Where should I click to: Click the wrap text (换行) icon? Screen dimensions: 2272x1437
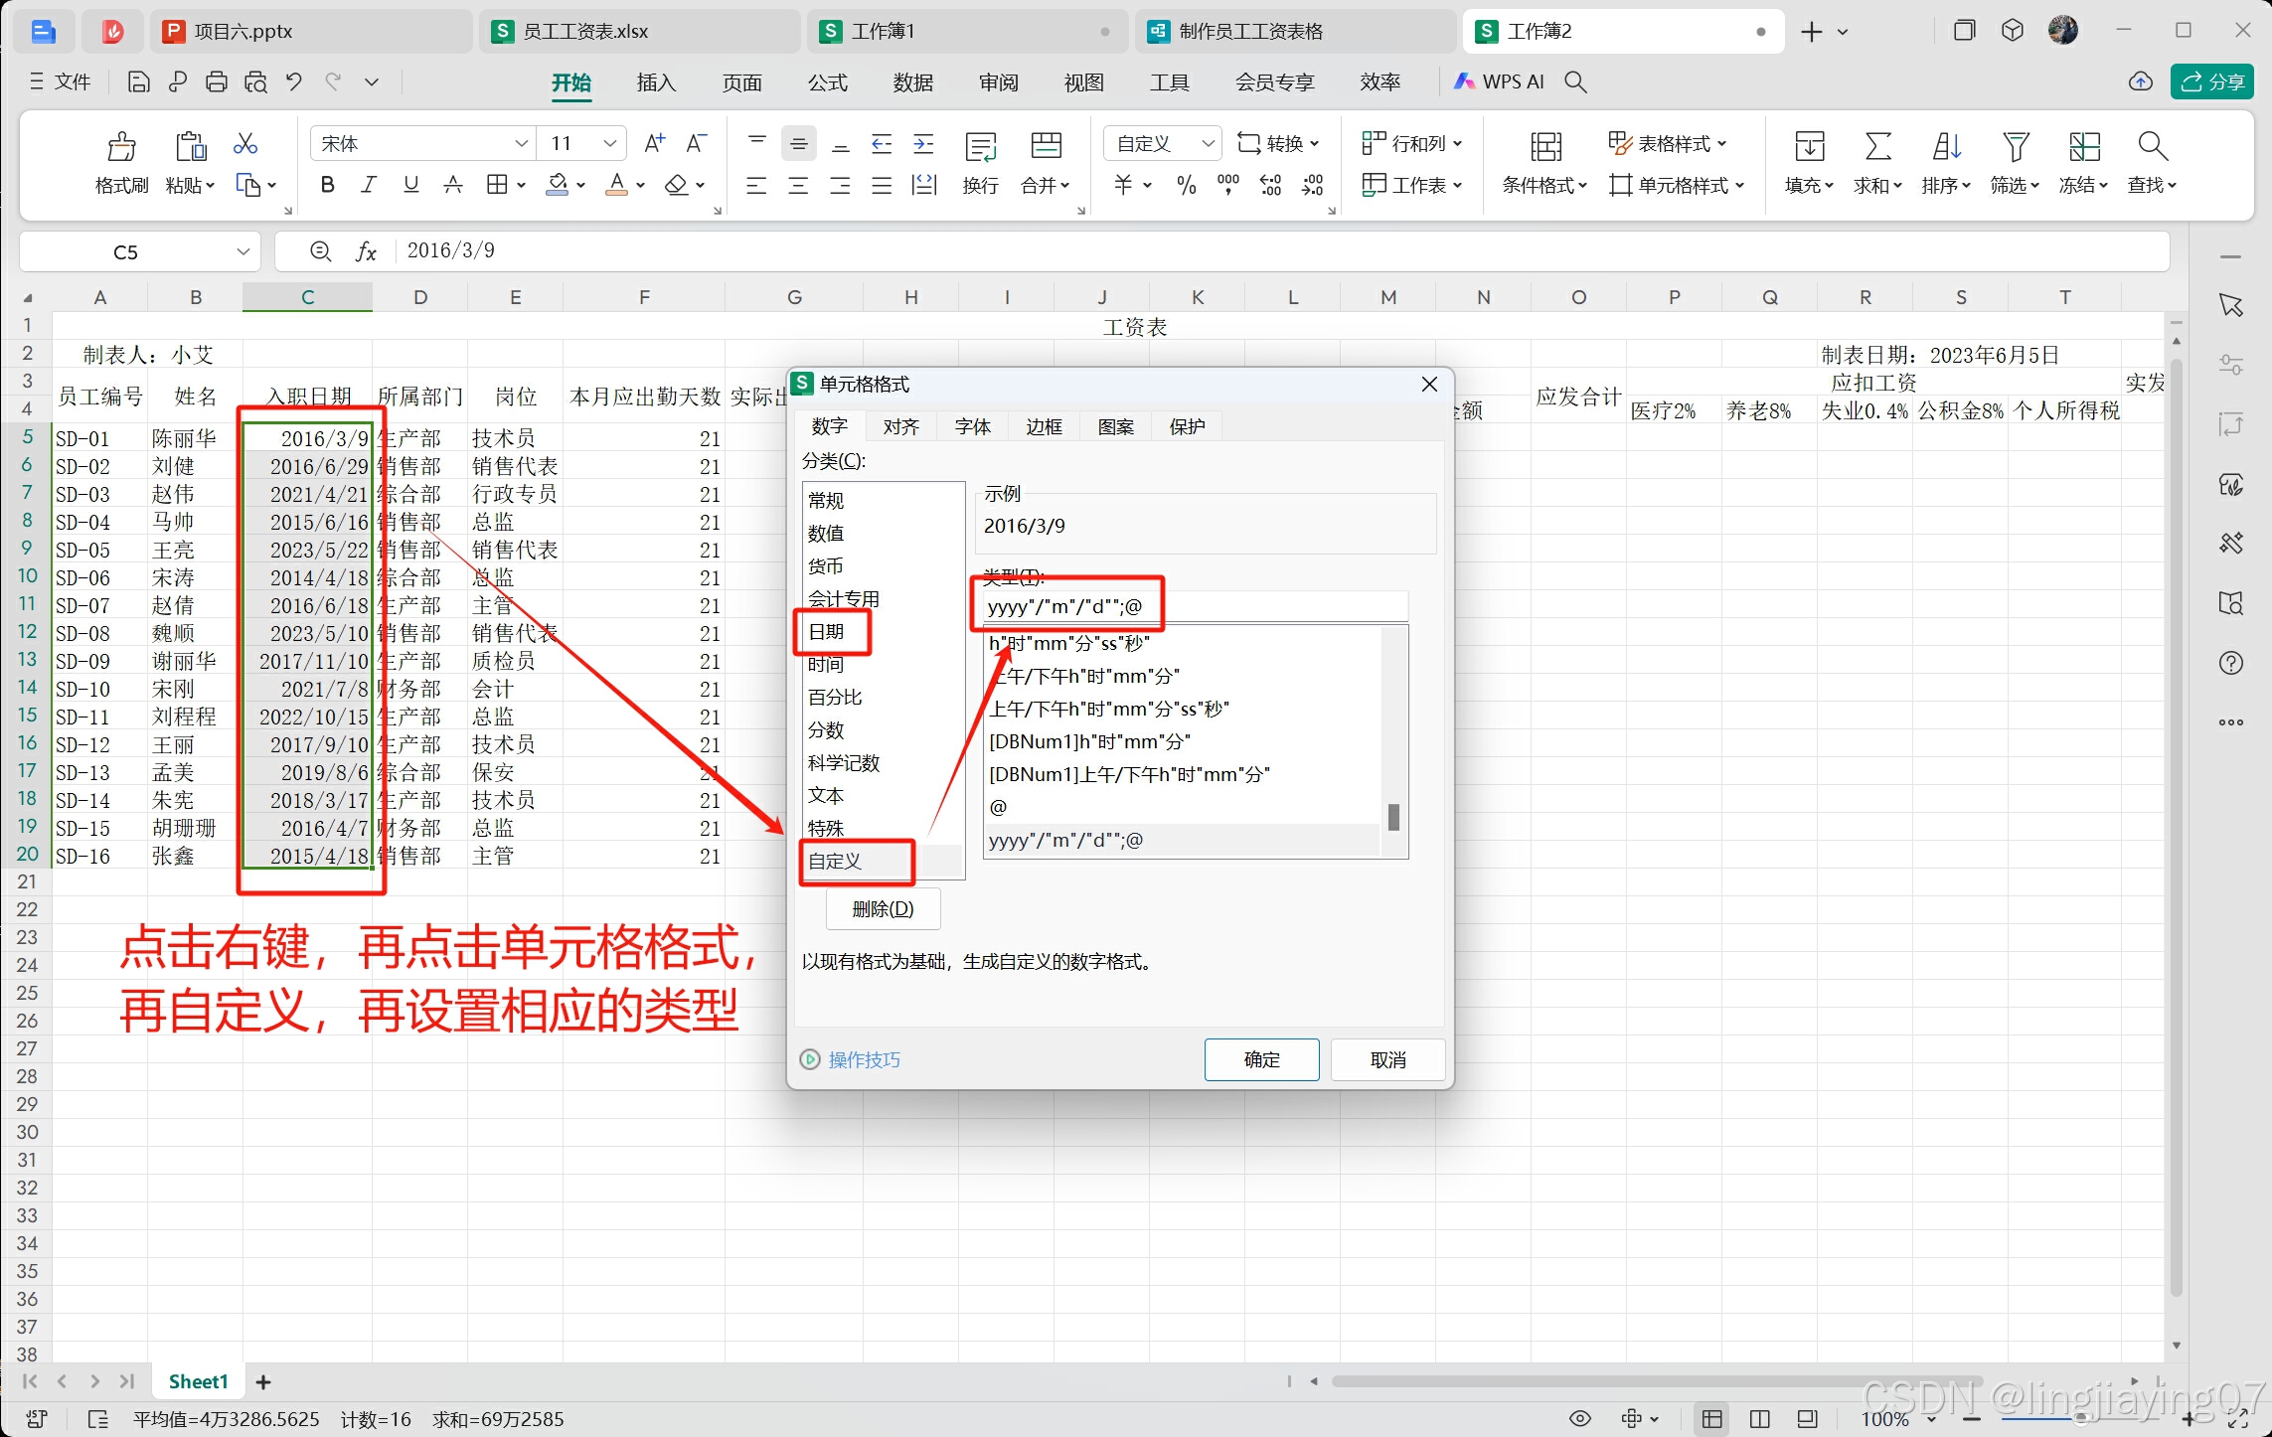click(x=980, y=147)
